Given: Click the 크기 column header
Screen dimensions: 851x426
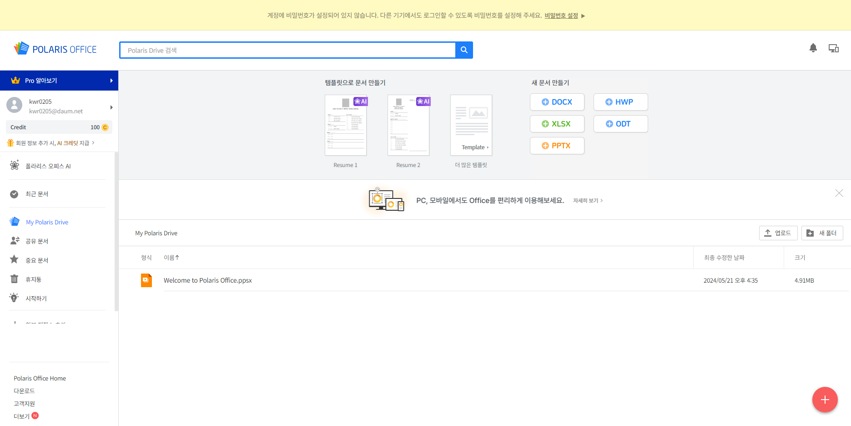Looking at the screenshot, I should (800, 258).
